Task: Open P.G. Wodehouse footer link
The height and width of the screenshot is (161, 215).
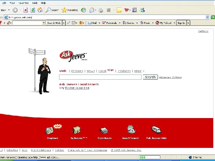Action: click(x=41, y=150)
